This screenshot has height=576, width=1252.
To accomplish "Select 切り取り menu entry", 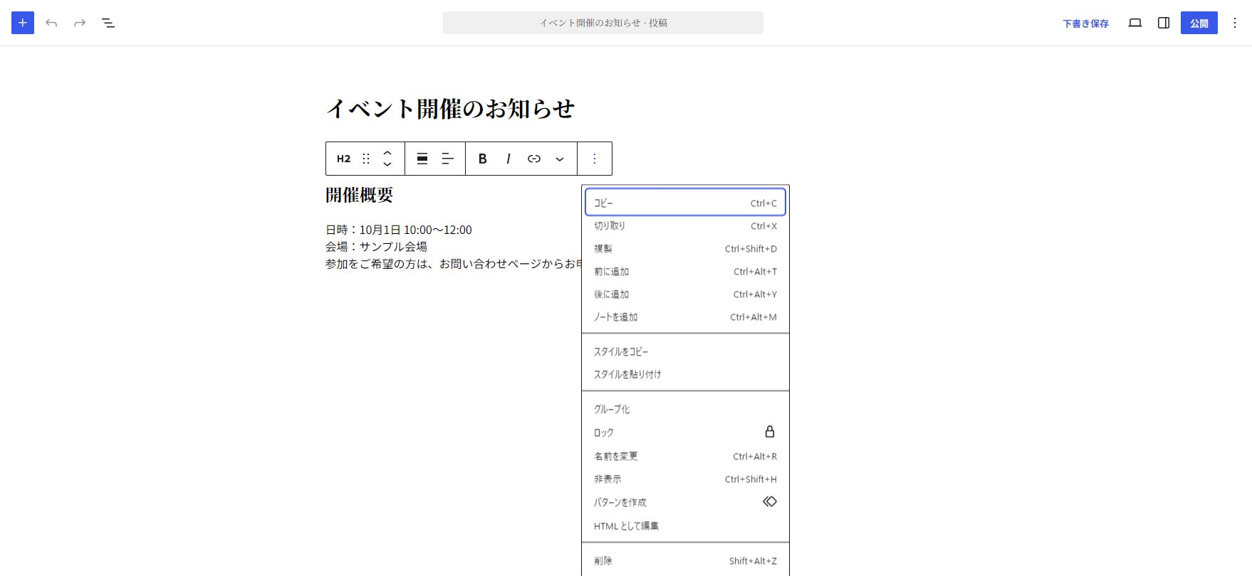I will (x=685, y=226).
